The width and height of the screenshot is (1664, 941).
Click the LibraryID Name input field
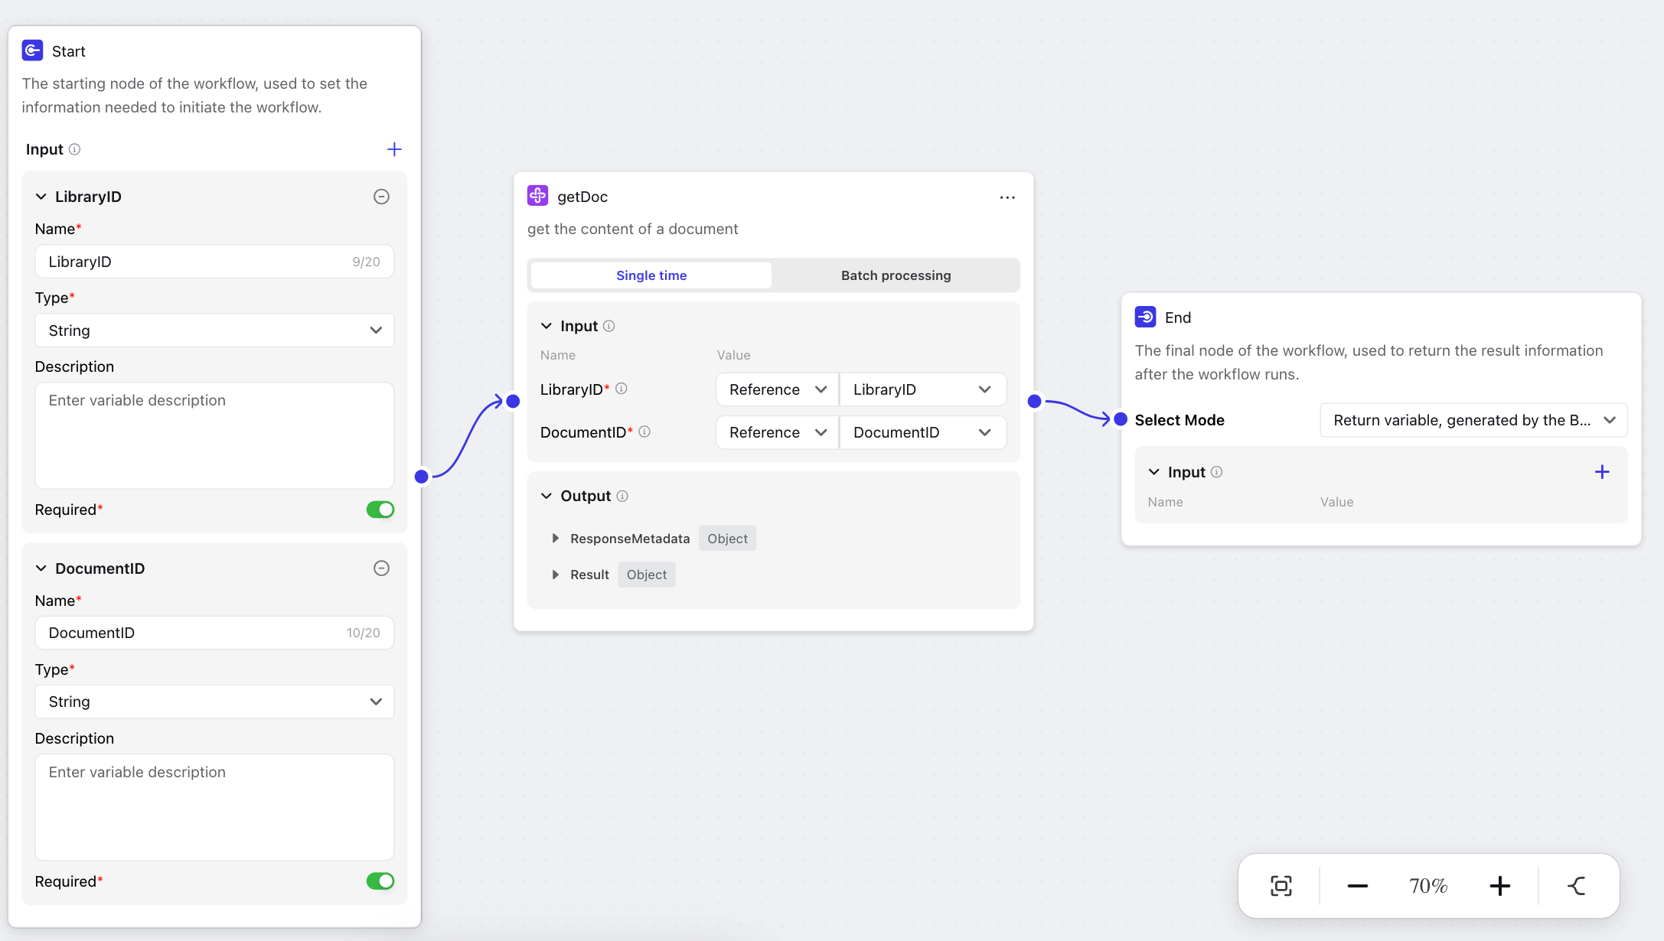click(x=214, y=262)
